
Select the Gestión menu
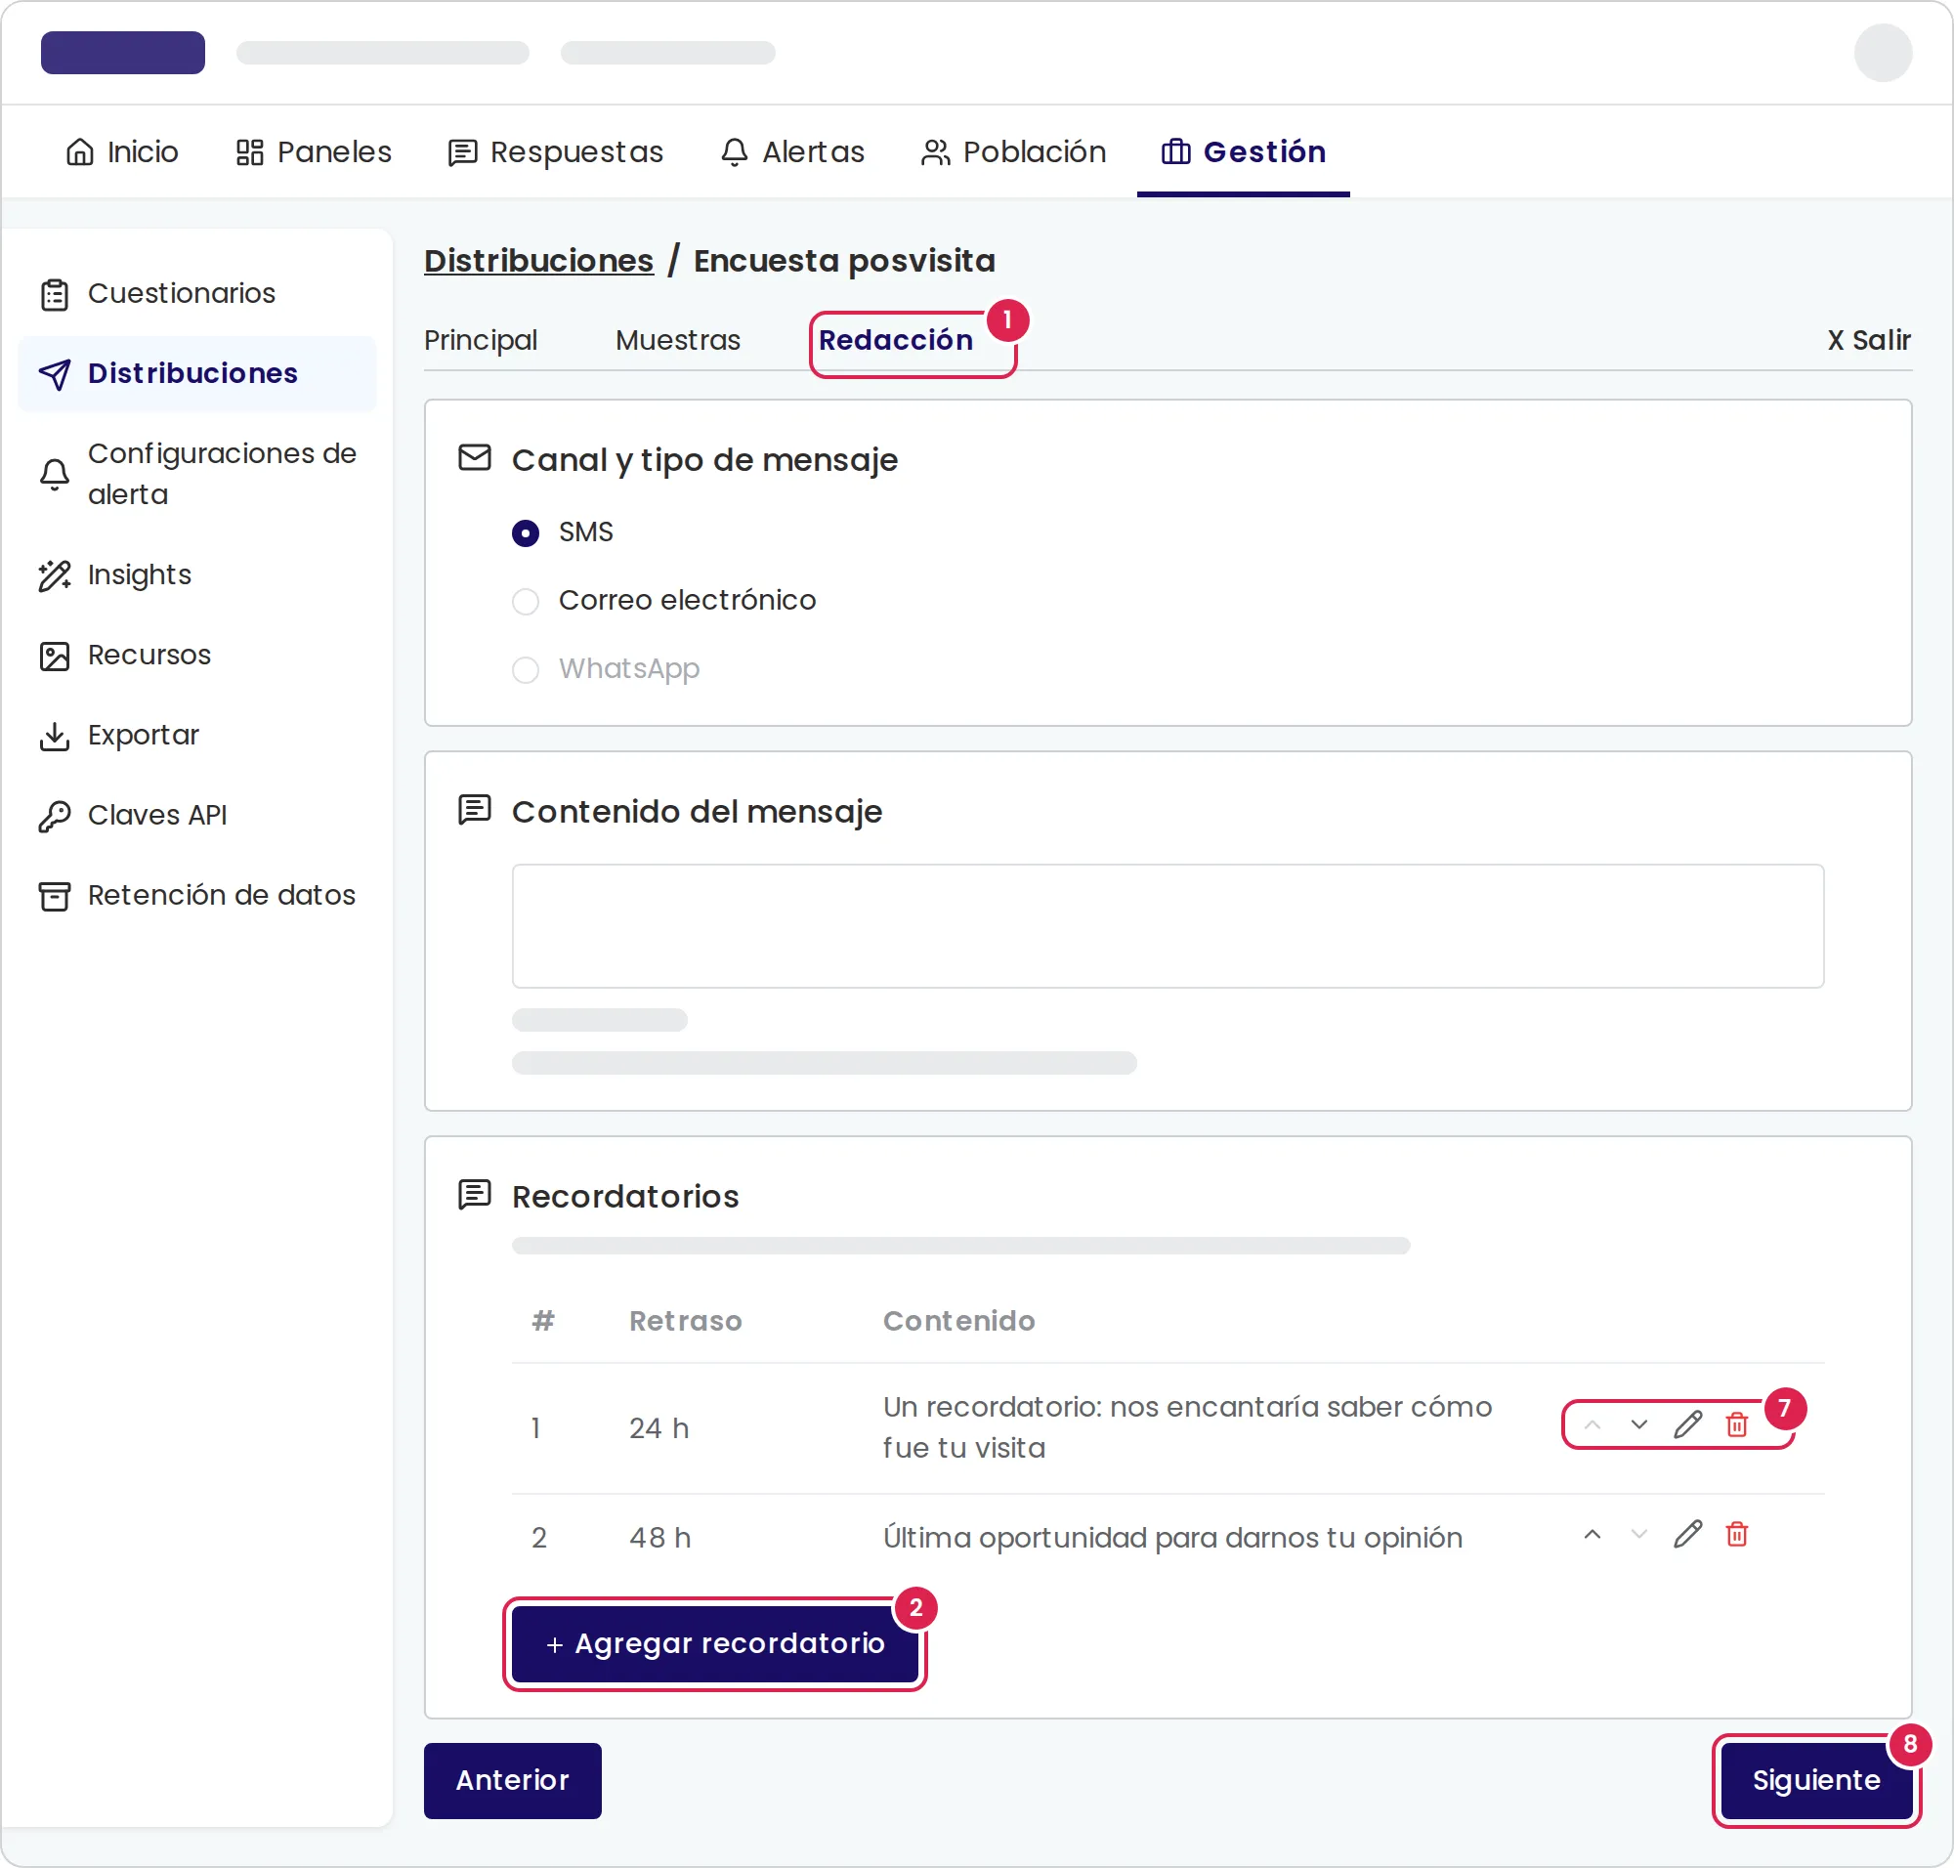(1244, 152)
